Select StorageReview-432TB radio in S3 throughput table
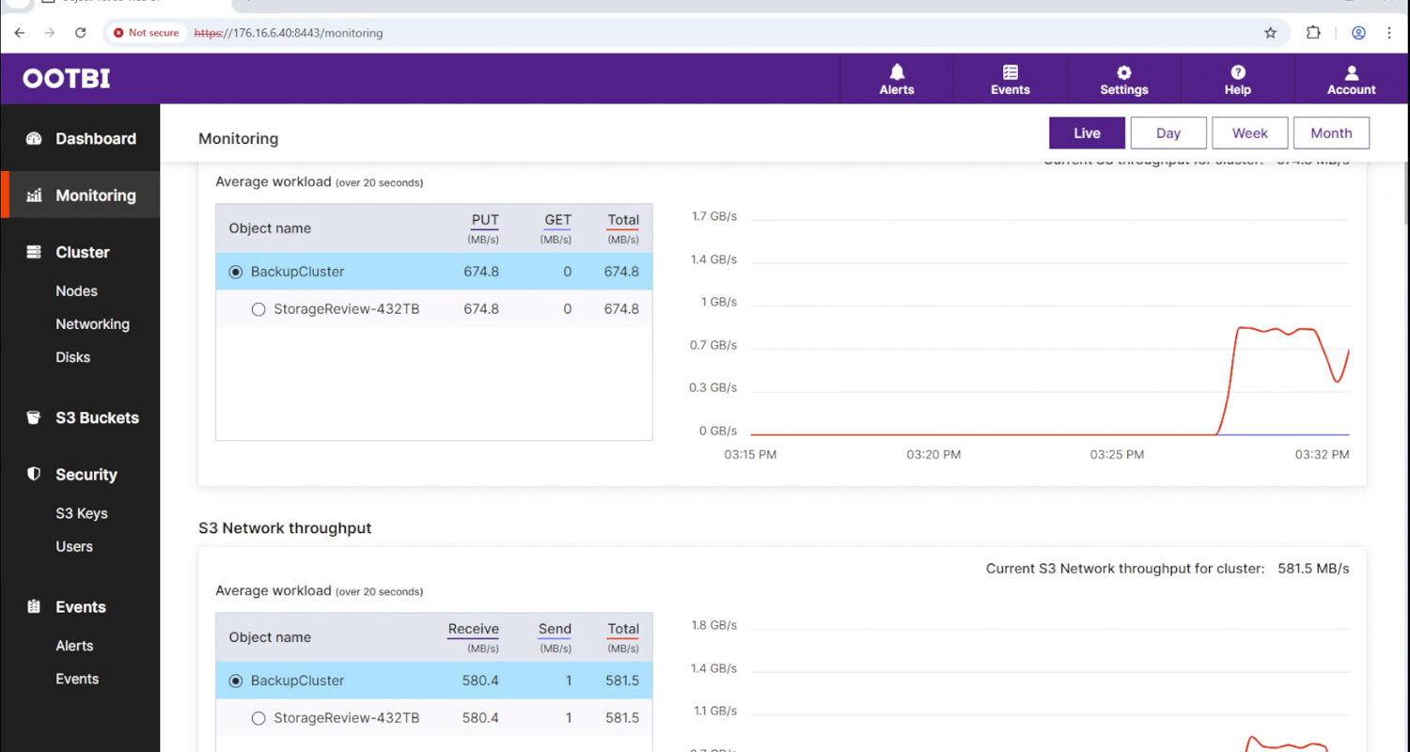1410x752 pixels. (x=258, y=309)
